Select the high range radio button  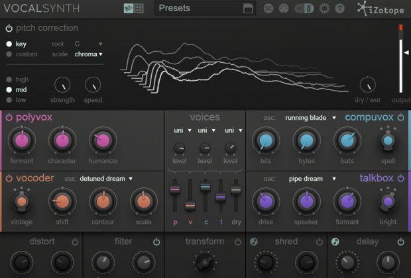[9, 79]
